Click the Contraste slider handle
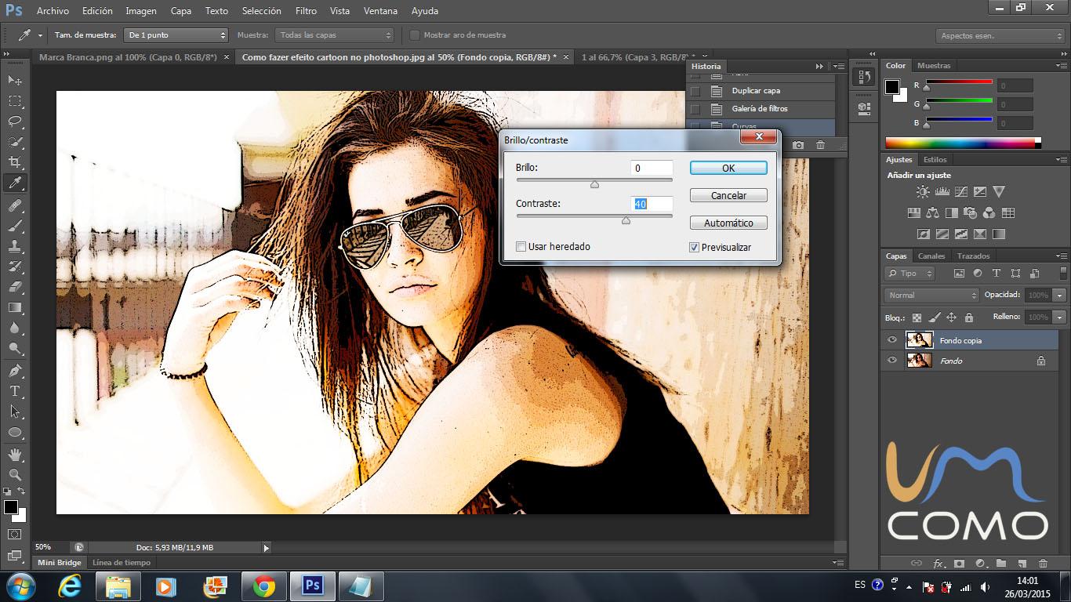The height and width of the screenshot is (602, 1071). point(626,221)
